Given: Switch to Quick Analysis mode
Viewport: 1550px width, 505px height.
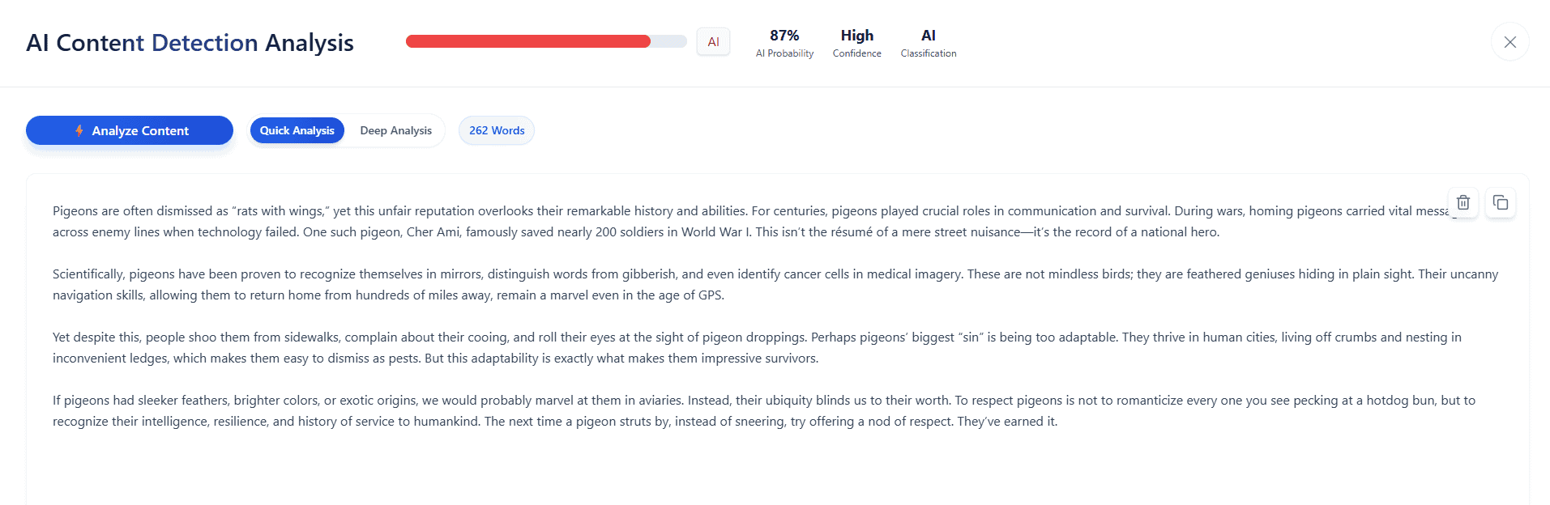Looking at the screenshot, I should 297,130.
